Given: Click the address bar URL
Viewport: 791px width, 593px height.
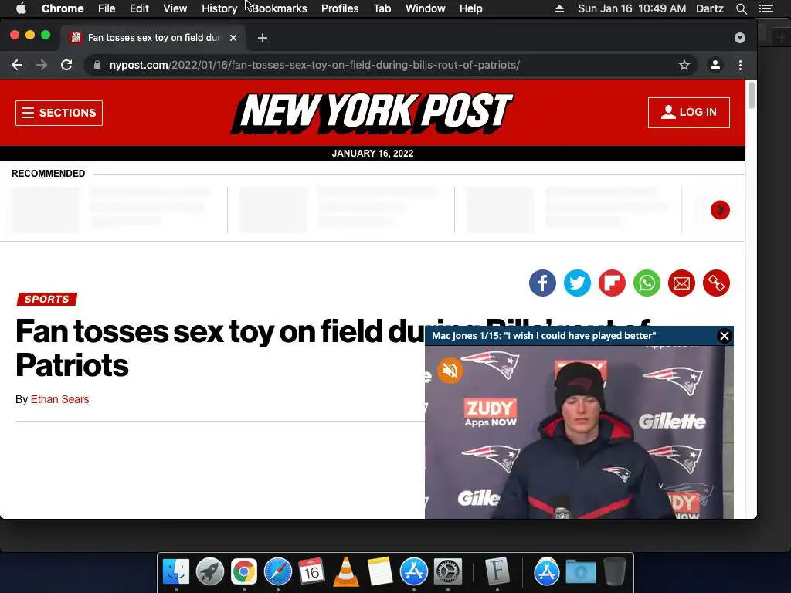Looking at the screenshot, I should pos(315,65).
